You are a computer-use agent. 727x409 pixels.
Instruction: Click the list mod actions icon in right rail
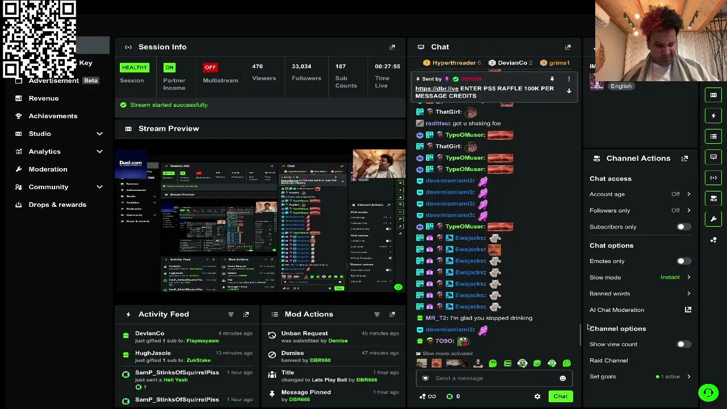pos(713,136)
